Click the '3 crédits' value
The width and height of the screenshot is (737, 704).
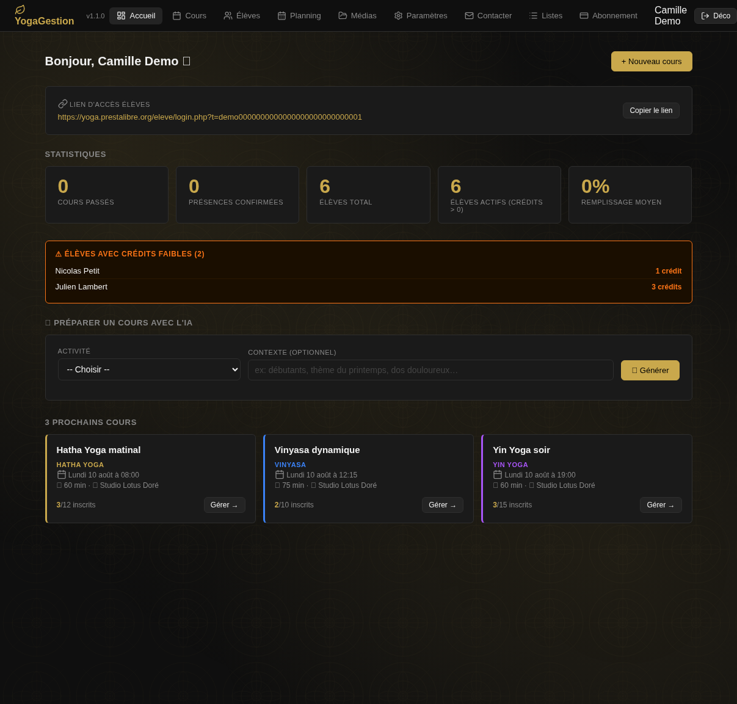[667, 287]
